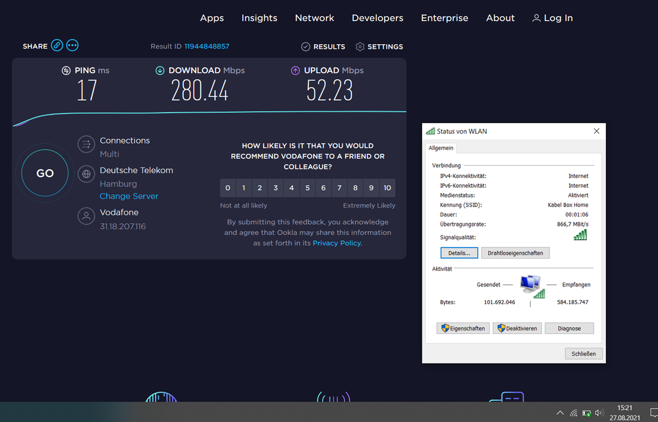Switch to the Allgemein tab

point(442,149)
